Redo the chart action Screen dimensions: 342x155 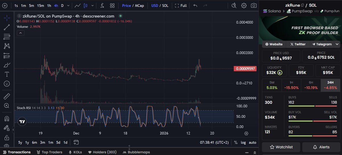tap(205, 5)
